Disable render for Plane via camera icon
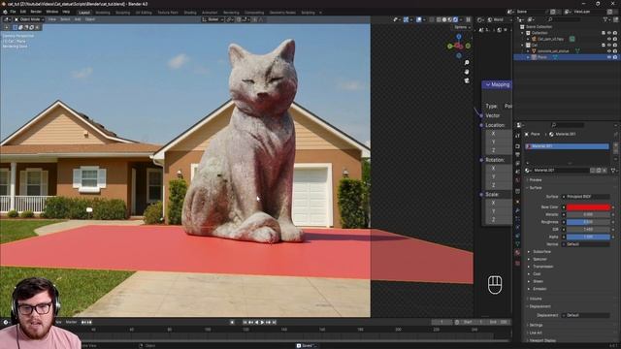The height and width of the screenshot is (349, 621). [615, 57]
